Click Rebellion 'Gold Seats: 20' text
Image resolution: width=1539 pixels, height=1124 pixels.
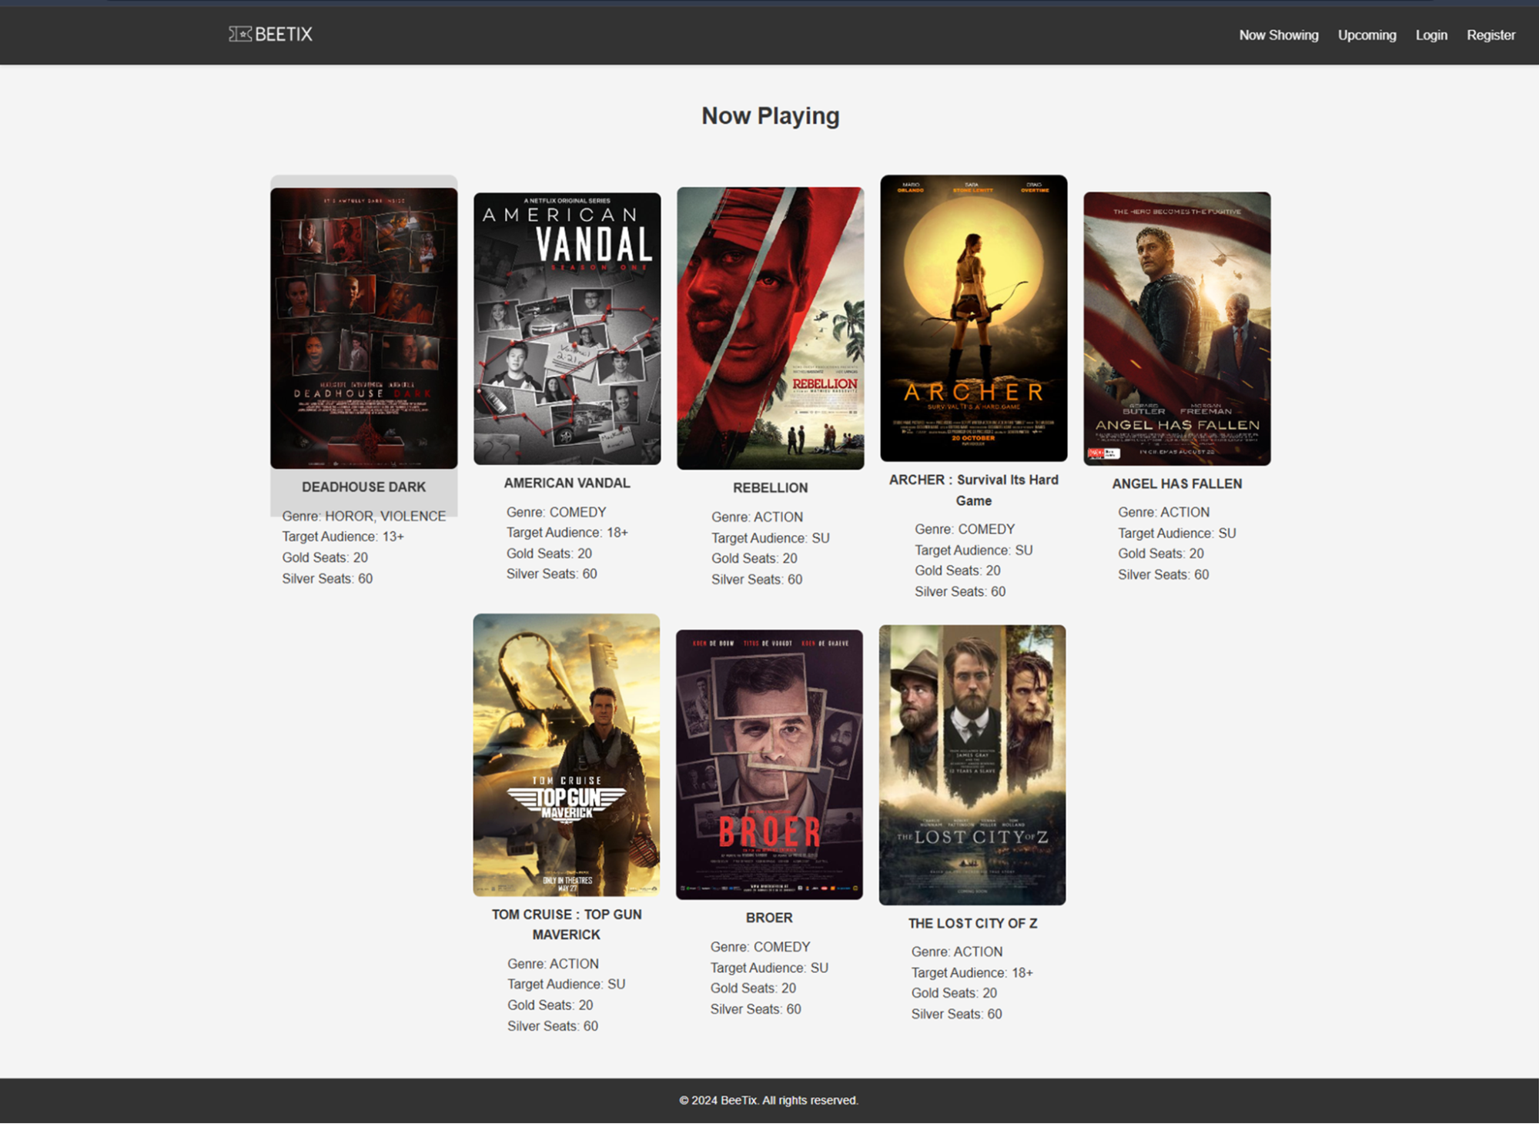coord(754,559)
